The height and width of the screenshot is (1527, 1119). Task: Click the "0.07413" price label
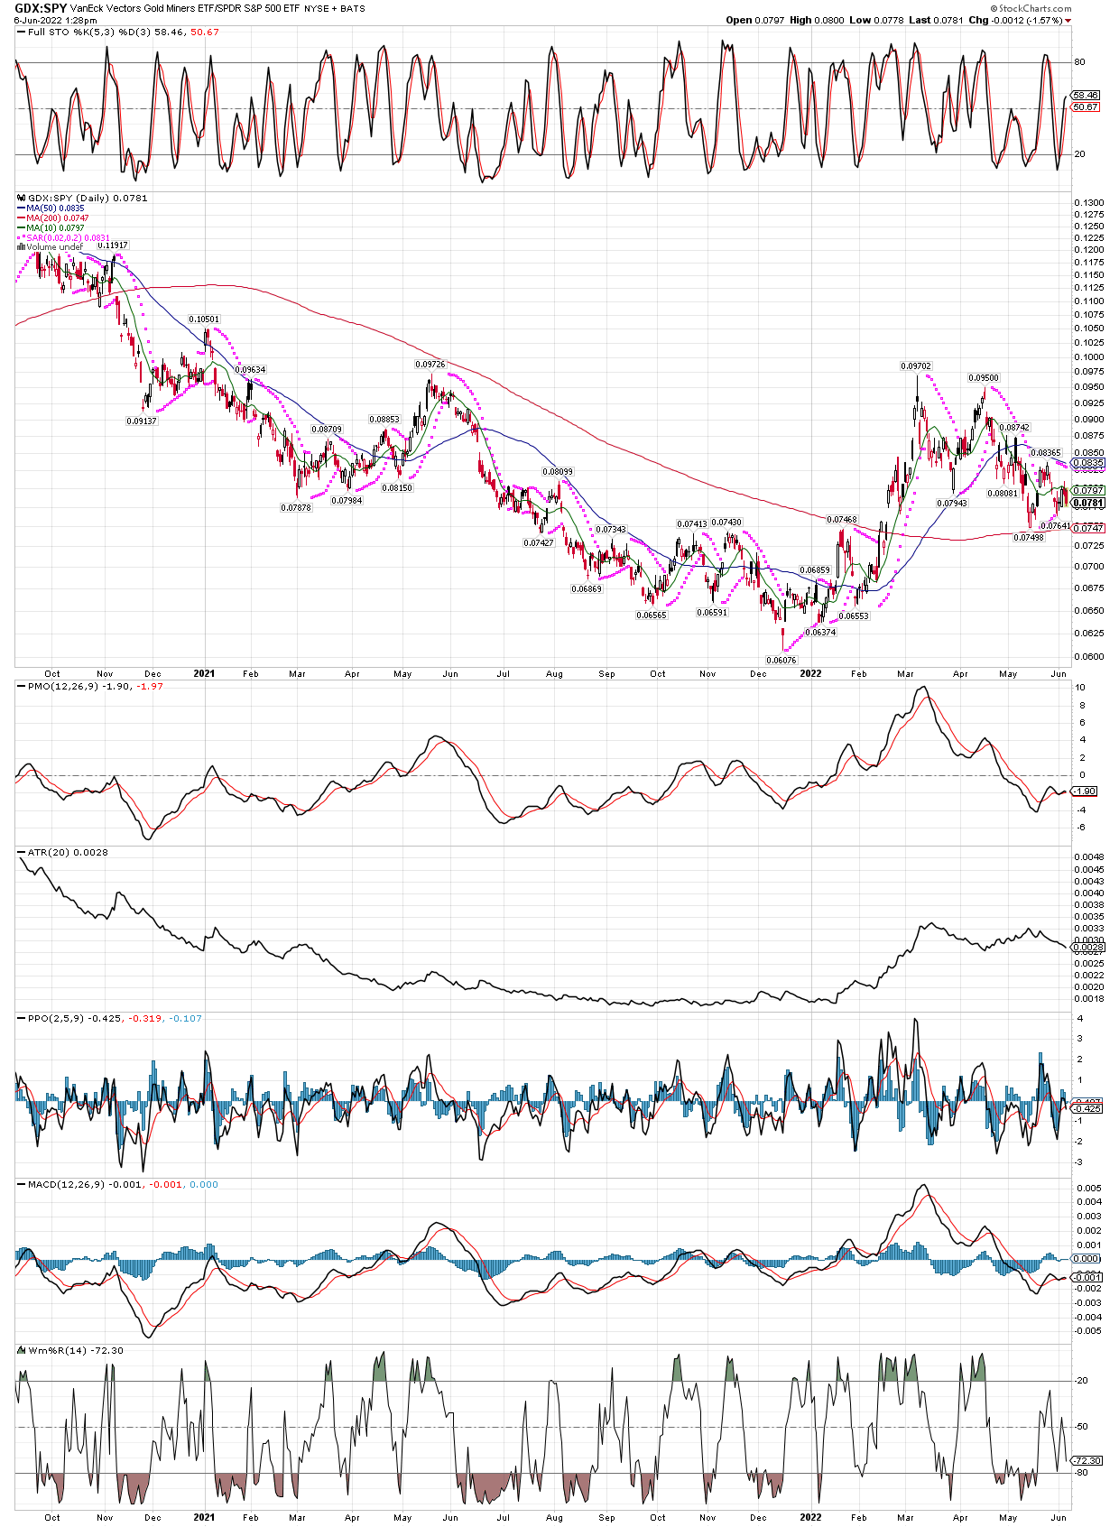693,524
